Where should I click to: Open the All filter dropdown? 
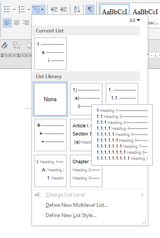[x=134, y=21]
